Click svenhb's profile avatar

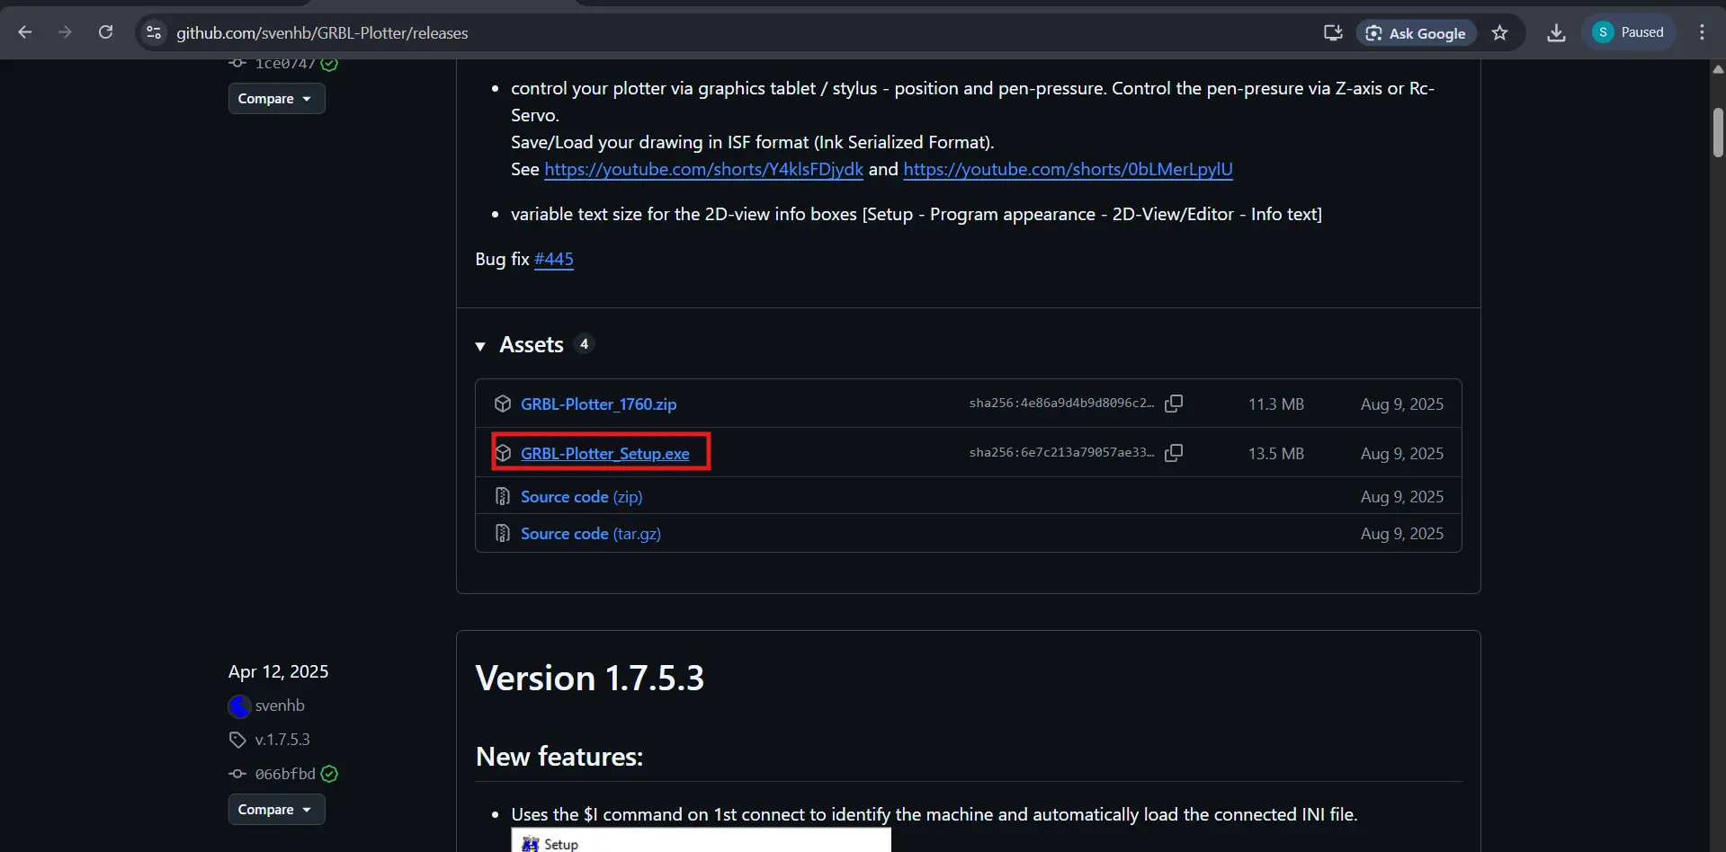point(238,706)
